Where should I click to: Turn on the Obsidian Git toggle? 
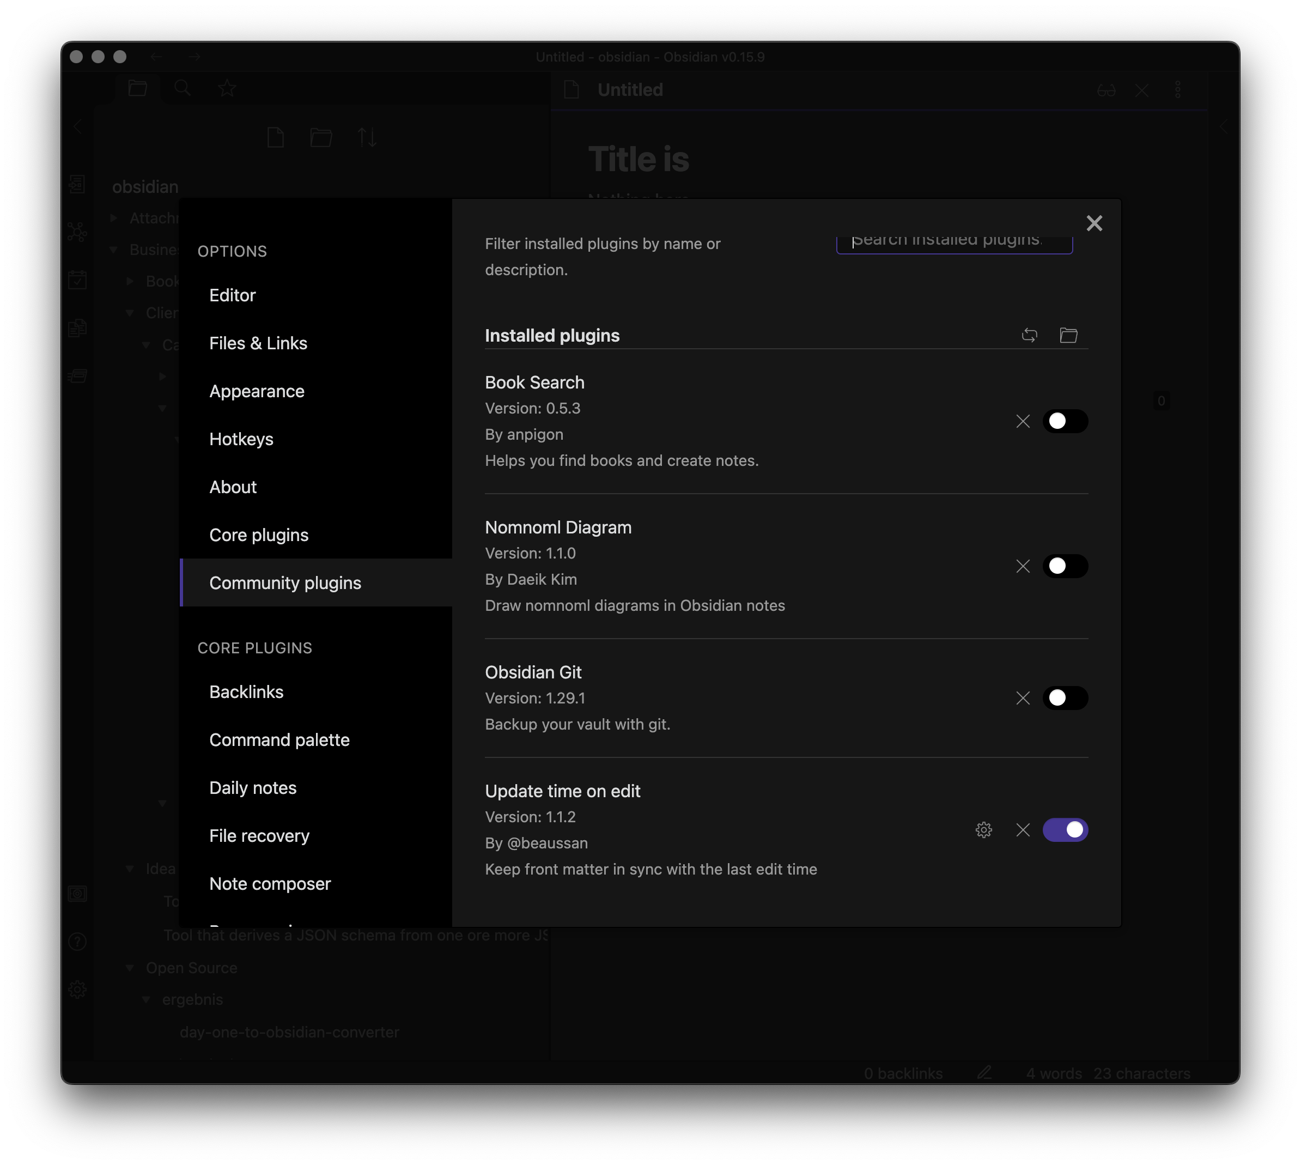[x=1065, y=697]
